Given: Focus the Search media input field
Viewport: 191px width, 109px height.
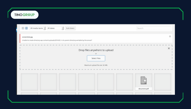Looking at the screenshot, I should coord(154,28).
